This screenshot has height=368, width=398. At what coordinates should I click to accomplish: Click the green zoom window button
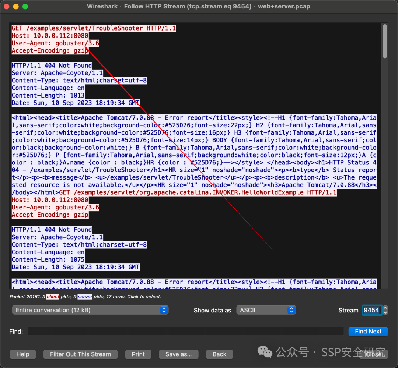pyautogui.click(x=25, y=6)
